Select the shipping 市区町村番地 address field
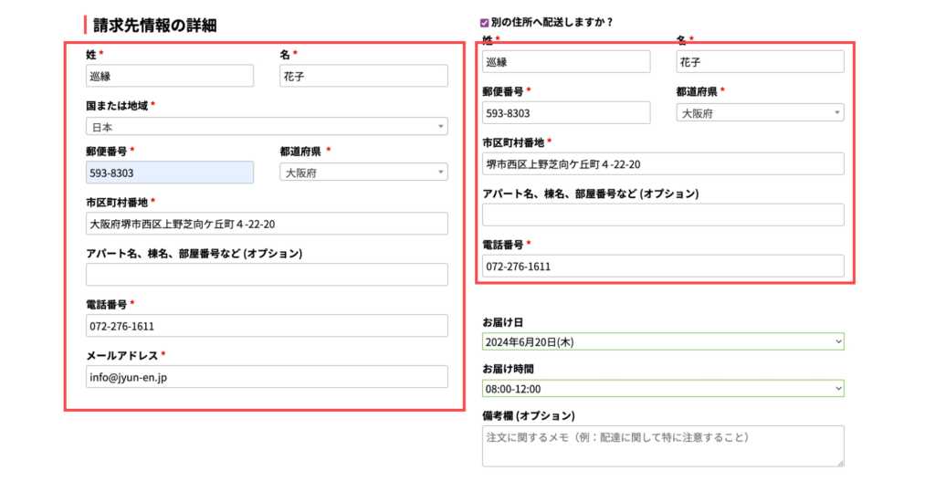Image resolution: width=935 pixels, height=492 pixels. [663, 163]
